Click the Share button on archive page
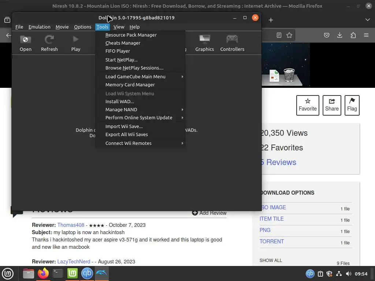 [332, 105]
